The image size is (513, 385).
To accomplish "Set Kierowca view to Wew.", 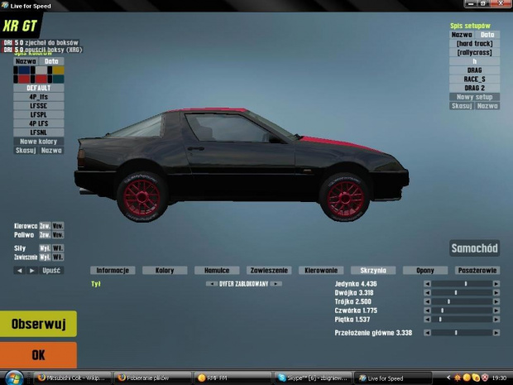I will [58, 226].
